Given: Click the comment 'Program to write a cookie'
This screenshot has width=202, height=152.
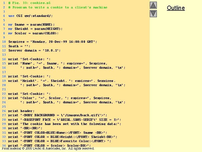Looking at the screenshot, I should 58,7.
